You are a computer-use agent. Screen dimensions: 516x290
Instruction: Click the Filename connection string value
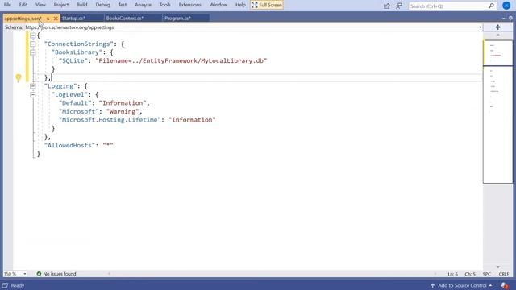coord(181,61)
